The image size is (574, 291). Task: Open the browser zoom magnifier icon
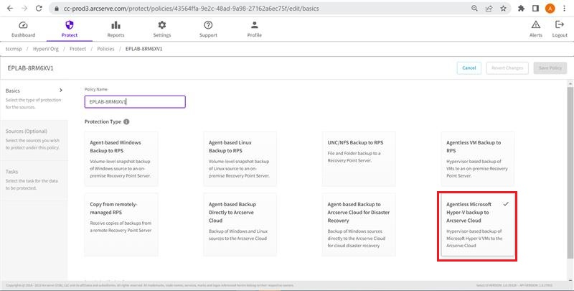click(x=474, y=8)
